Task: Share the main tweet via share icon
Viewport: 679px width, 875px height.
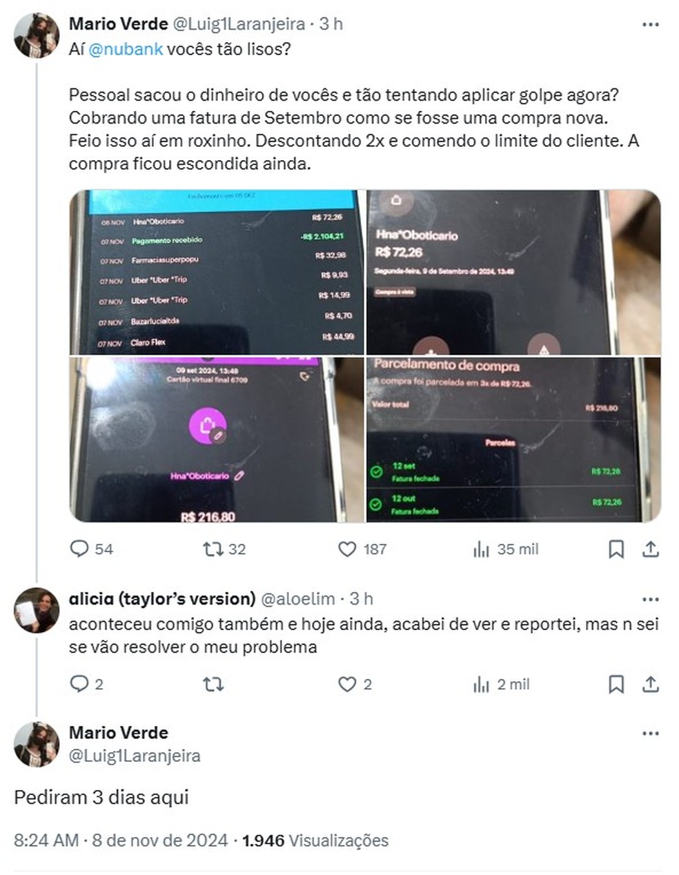Action: pos(651,549)
